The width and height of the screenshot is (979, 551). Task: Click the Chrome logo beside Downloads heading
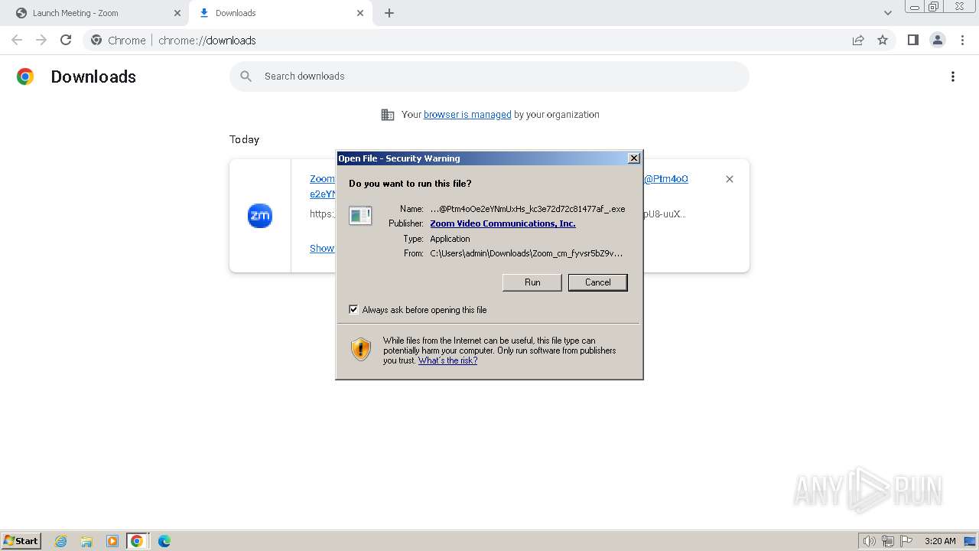point(25,77)
